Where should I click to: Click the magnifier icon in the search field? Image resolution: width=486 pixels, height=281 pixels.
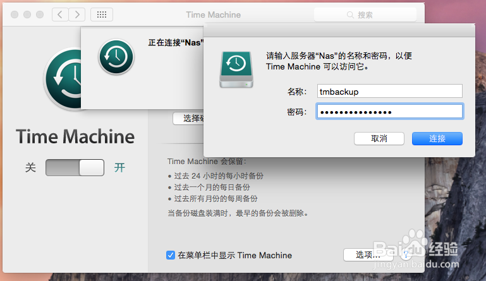coord(350,15)
